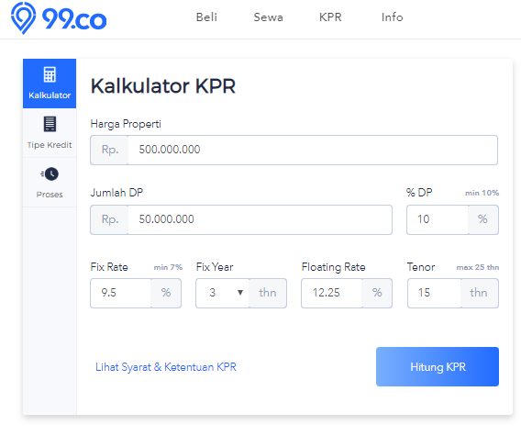Click the 99.co logo

coord(59,18)
